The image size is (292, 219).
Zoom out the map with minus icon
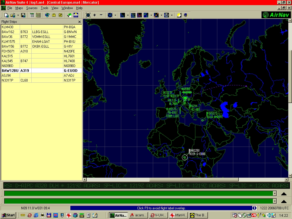pos(101,15)
